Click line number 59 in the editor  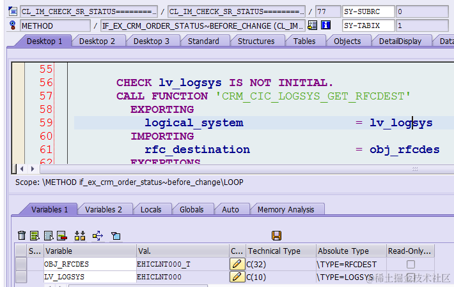tap(46, 122)
